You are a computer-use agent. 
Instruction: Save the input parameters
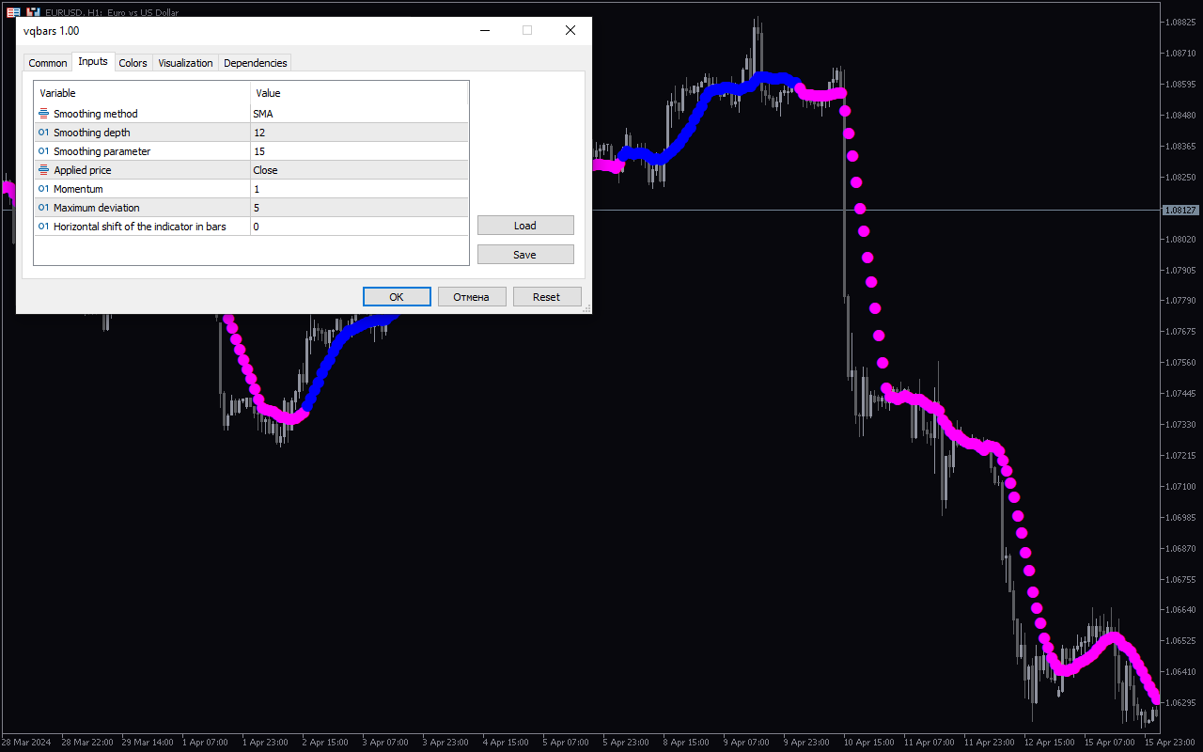(525, 255)
